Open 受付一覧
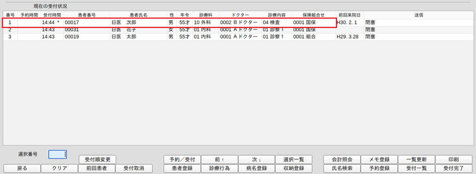476x174 pixels. tap(416, 168)
